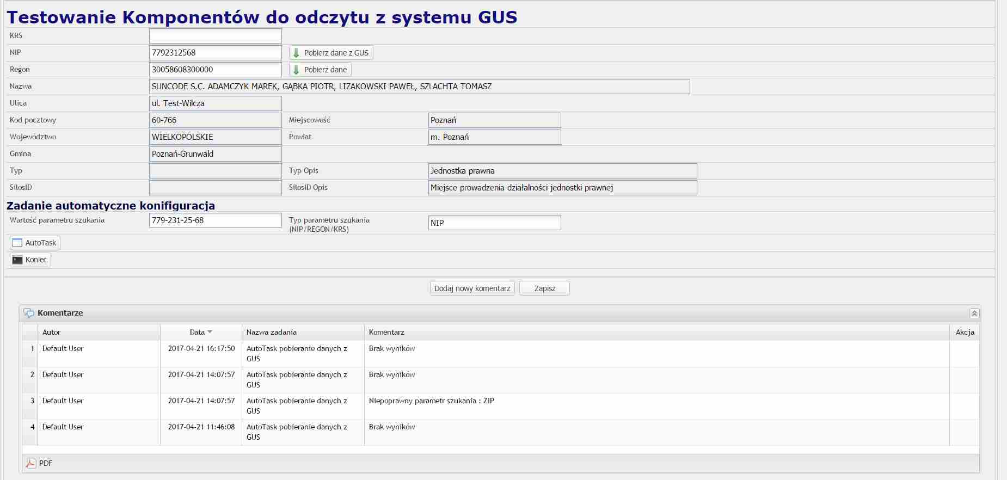Image resolution: width=1007 pixels, height=480 pixels.
Task: Click the Akcja column header
Action: (965, 332)
